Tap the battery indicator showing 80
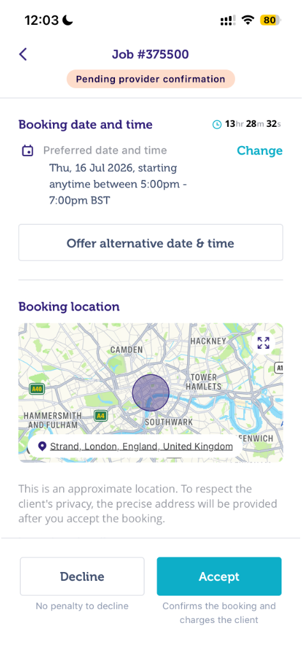Image resolution: width=302 pixels, height=653 pixels. click(x=271, y=20)
